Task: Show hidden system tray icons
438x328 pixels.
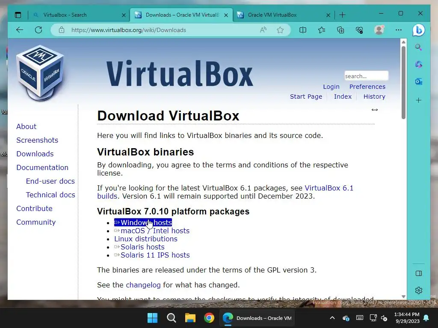Action: 332,318
